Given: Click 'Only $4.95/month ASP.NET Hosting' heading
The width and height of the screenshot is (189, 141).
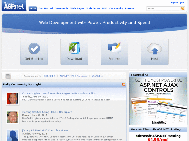Looking at the screenshot, I should coord(156,129).
